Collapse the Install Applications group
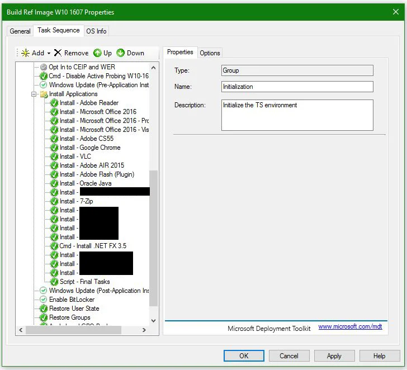The image size is (407, 370). 34,94
